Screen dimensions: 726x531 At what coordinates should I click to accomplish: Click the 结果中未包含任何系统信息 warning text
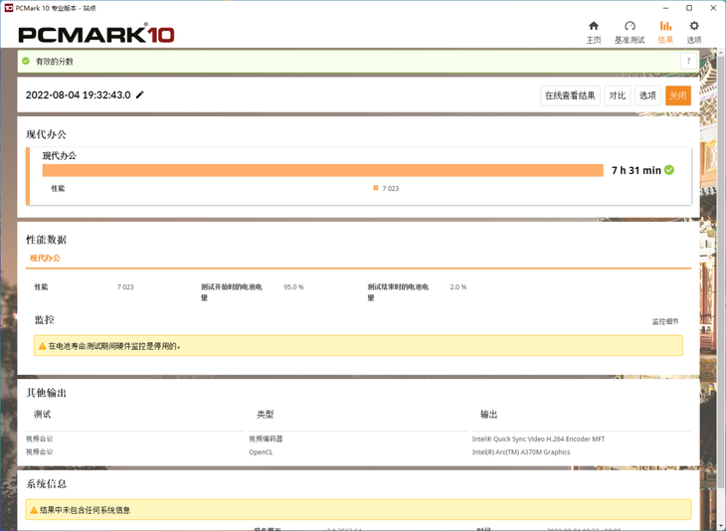(86, 510)
